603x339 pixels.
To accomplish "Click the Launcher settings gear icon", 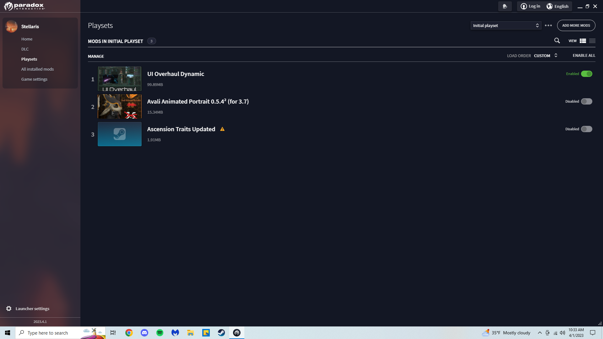I will click(x=9, y=309).
